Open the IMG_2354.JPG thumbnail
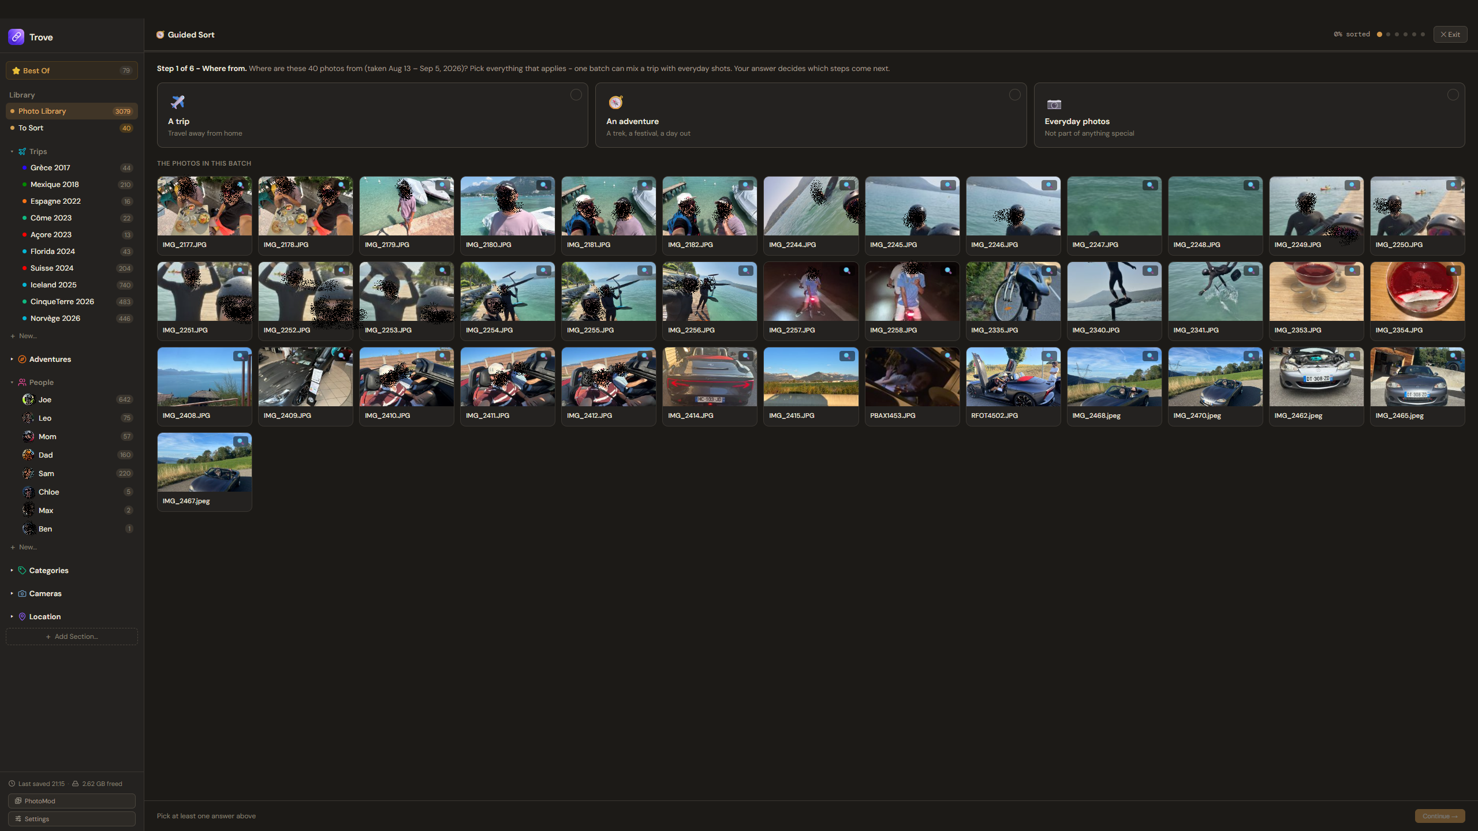This screenshot has height=831, width=1478. (x=1417, y=301)
